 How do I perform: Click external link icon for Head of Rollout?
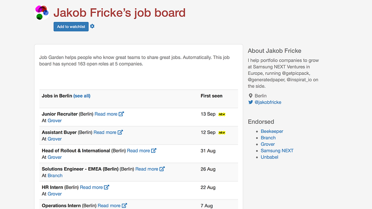click(x=154, y=150)
